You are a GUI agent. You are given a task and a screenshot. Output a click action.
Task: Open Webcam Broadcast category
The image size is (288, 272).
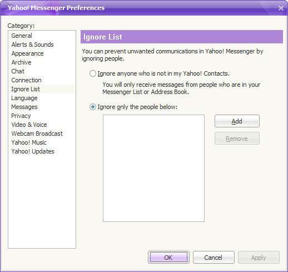(x=37, y=133)
